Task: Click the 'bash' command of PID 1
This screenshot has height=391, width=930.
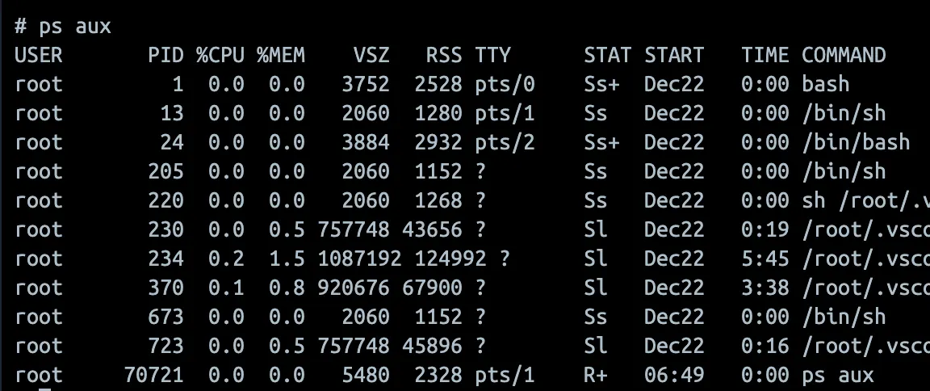Action: [826, 84]
